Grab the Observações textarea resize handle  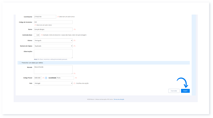click(x=72, y=58)
